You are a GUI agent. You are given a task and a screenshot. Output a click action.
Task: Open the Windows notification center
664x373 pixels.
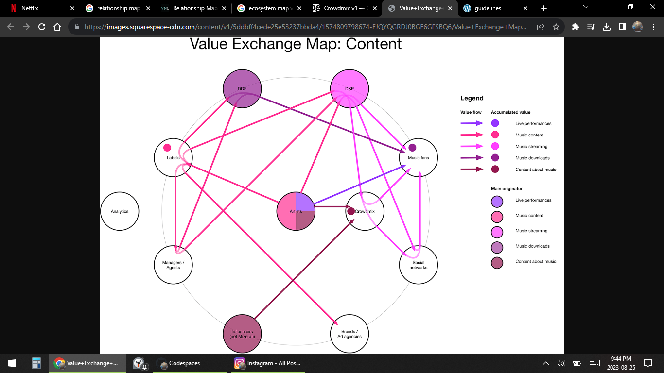pos(647,363)
